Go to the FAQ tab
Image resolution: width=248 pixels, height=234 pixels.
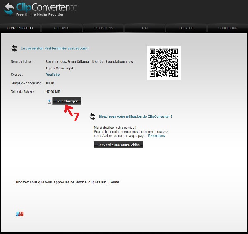point(145,28)
